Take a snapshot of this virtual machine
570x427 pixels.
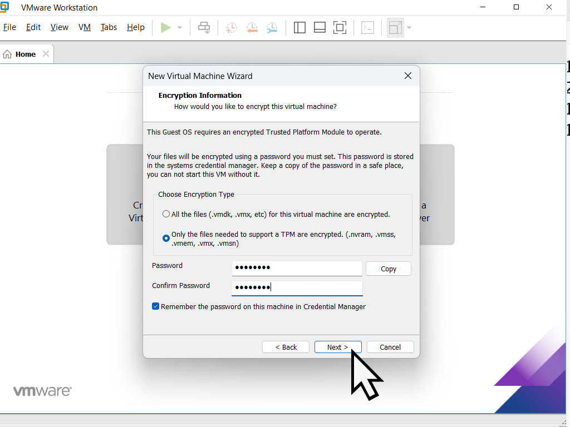click(232, 27)
